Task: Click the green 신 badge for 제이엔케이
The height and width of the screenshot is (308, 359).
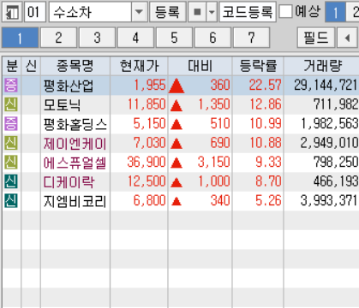Action: pyautogui.click(x=11, y=143)
